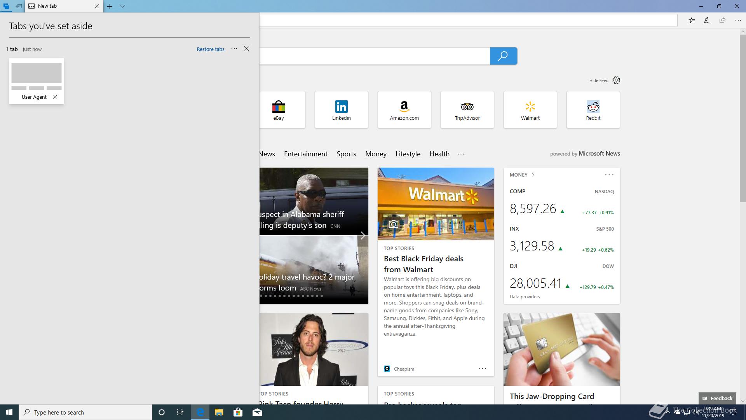This screenshot has height=420, width=746.
Task: Open the Windows Start menu
Action: (9, 412)
